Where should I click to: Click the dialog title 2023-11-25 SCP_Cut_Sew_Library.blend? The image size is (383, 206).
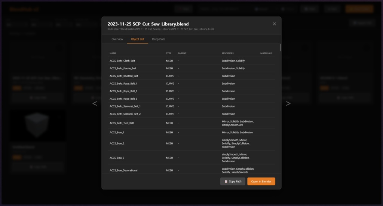(148, 24)
